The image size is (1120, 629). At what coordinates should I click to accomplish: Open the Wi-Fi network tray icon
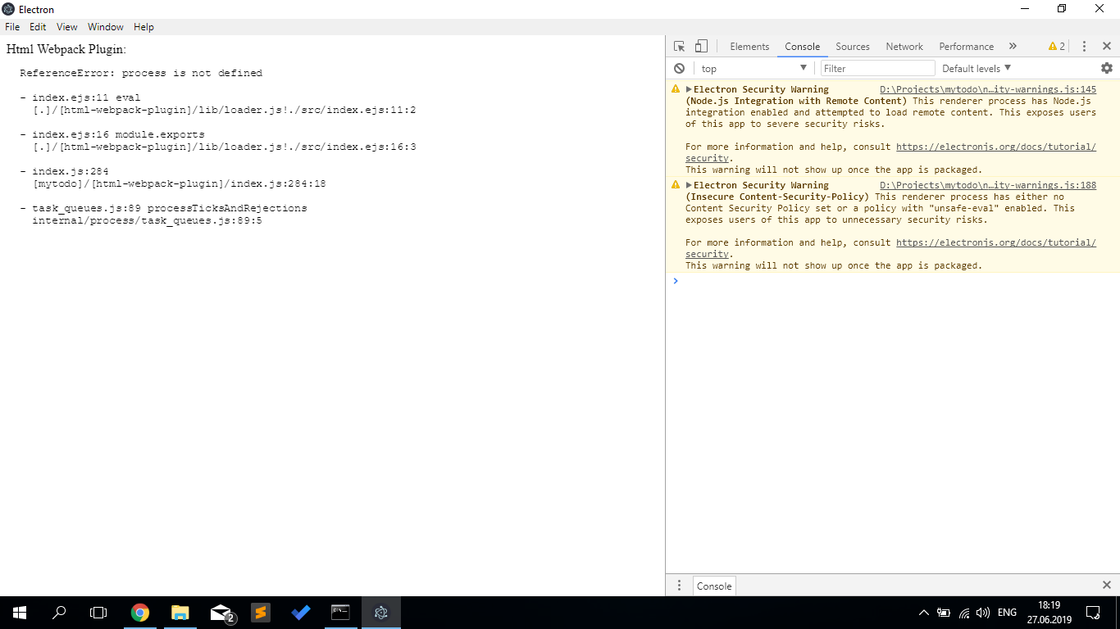click(964, 613)
